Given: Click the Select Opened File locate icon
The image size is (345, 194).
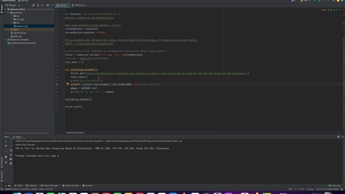Looking at the screenshot, I should (x=33, y=5).
